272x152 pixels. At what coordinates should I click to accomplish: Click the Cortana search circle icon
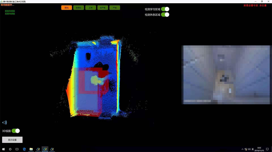[10, 149]
